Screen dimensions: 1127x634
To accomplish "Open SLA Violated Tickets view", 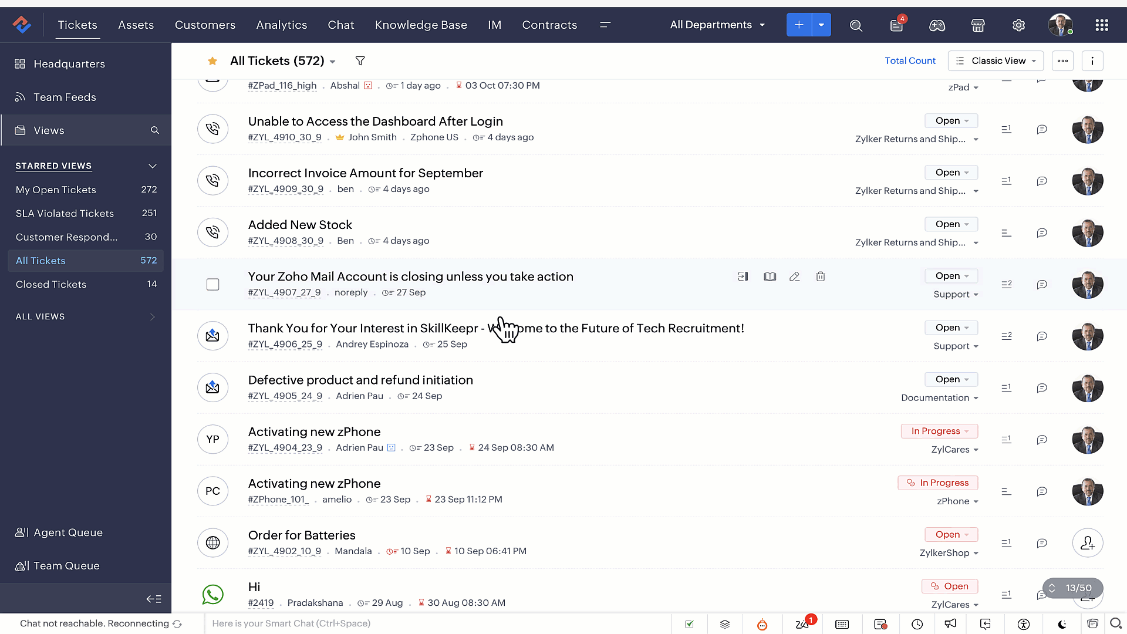I will (x=65, y=214).
